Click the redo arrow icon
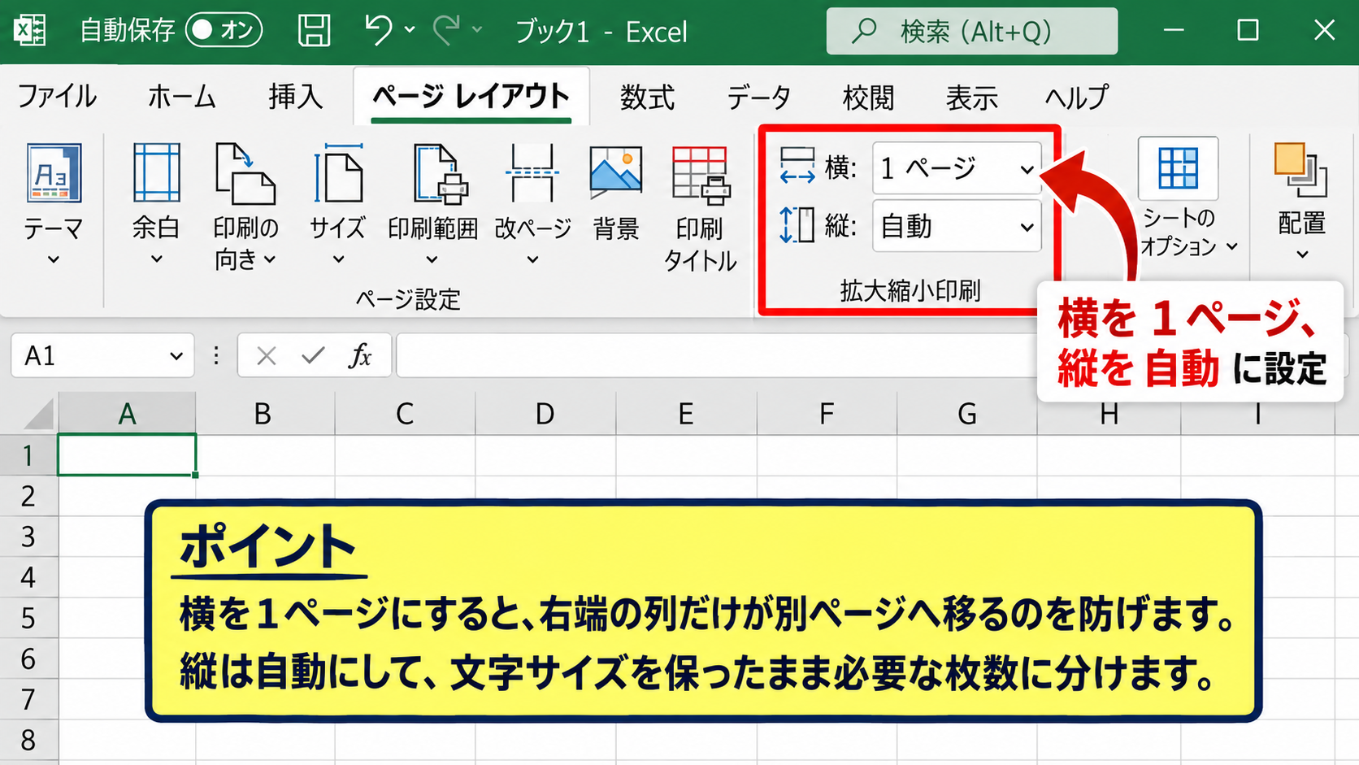Viewport: 1359px width, 765px height. click(446, 30)
